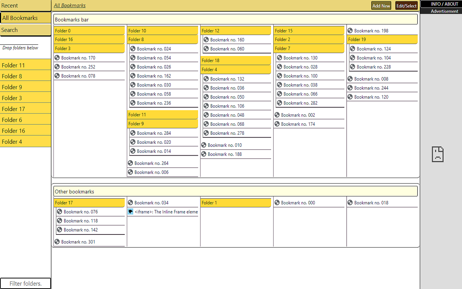The width and height of the screenshot is (462, 289).
Task: Open Folder 1 under Other bookmarks
Action: pyautogui.click(x=236, y=203)
